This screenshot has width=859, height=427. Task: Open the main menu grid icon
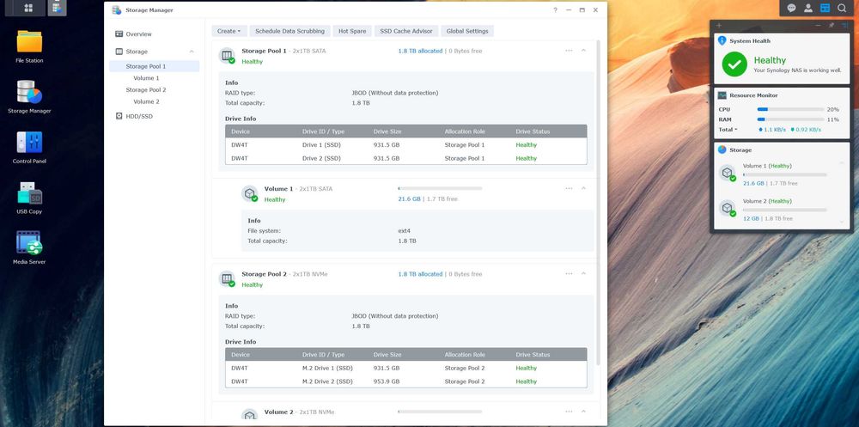[29, 8]
